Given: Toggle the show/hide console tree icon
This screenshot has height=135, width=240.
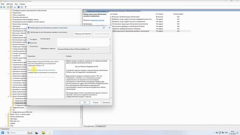Looking at the screenshot, I should coord(11,7).
